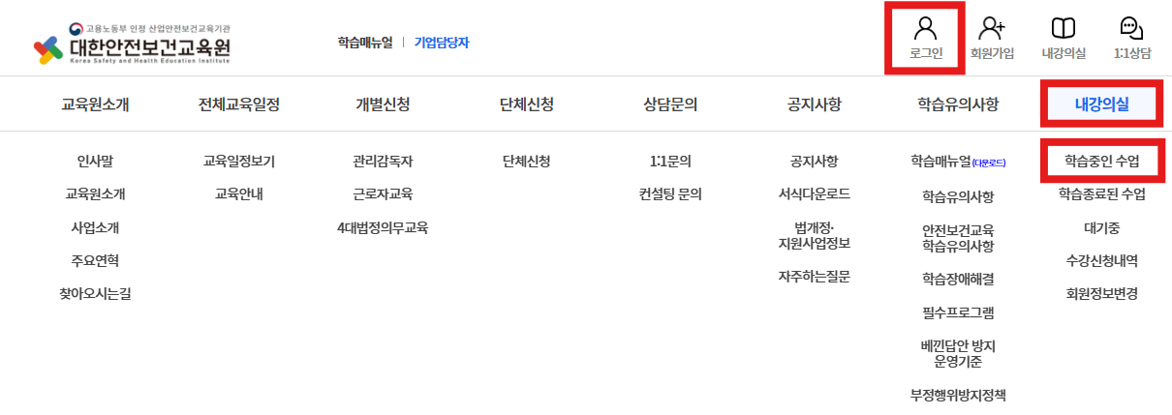
Task: Open the 서식다운로드 submenu item
Action: [x=814, y=193]
